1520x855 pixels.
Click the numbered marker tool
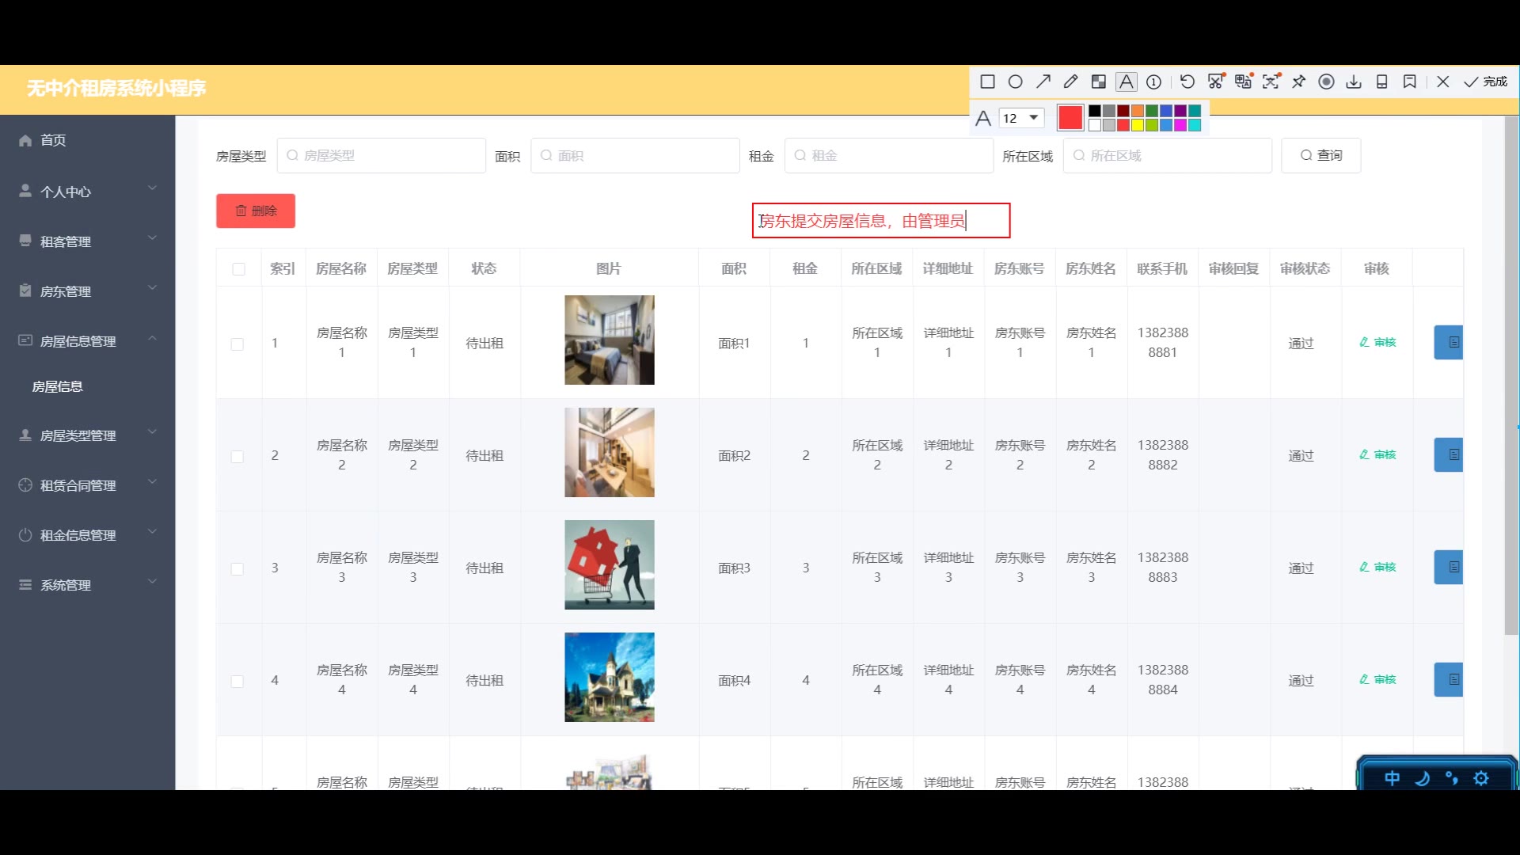1153,82
